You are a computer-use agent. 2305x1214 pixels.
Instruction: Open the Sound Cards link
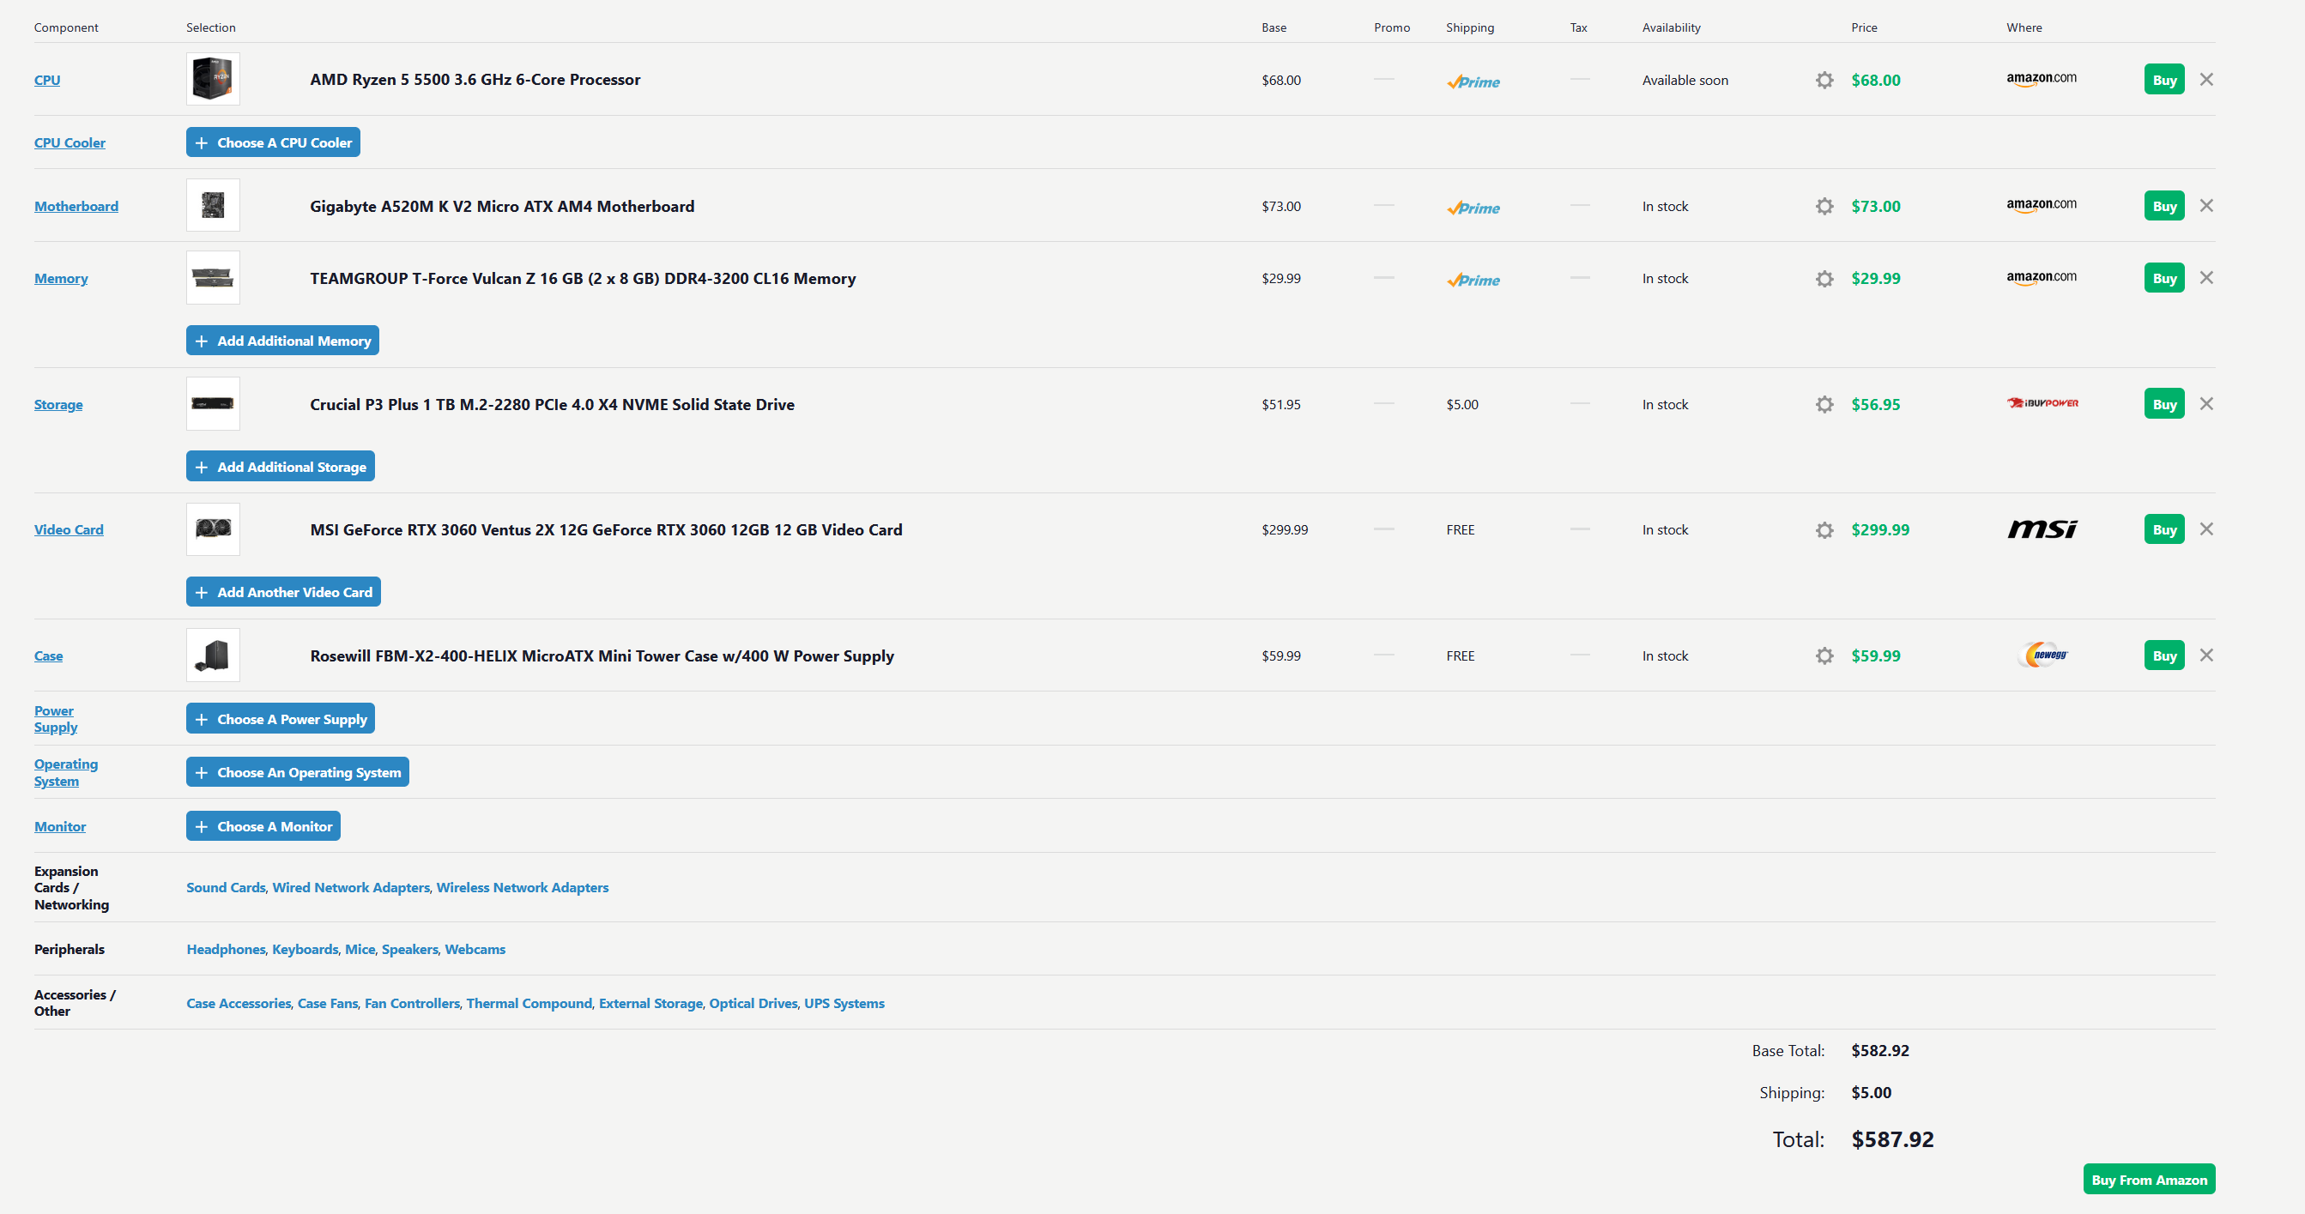(x=226, y=887)
